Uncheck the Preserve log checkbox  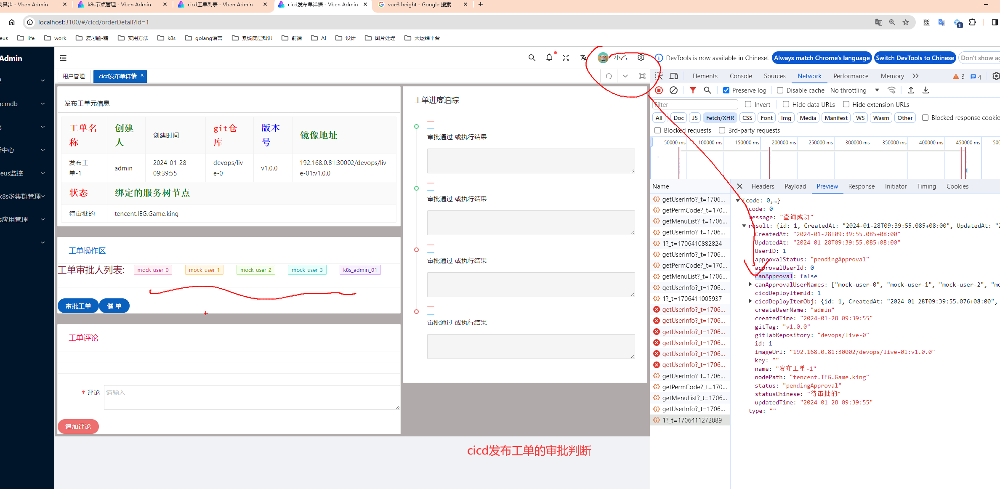click(726, 90)
